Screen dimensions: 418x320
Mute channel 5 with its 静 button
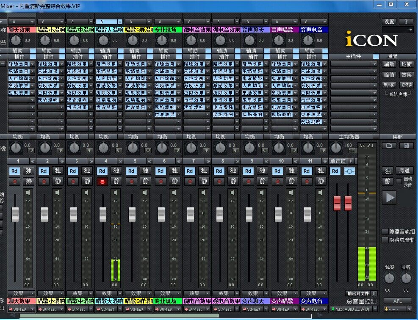(x=146, y=182)
